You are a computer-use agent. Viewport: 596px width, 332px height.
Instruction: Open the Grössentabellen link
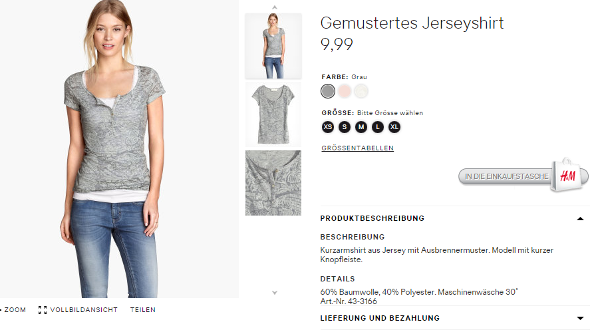point(357,148)
